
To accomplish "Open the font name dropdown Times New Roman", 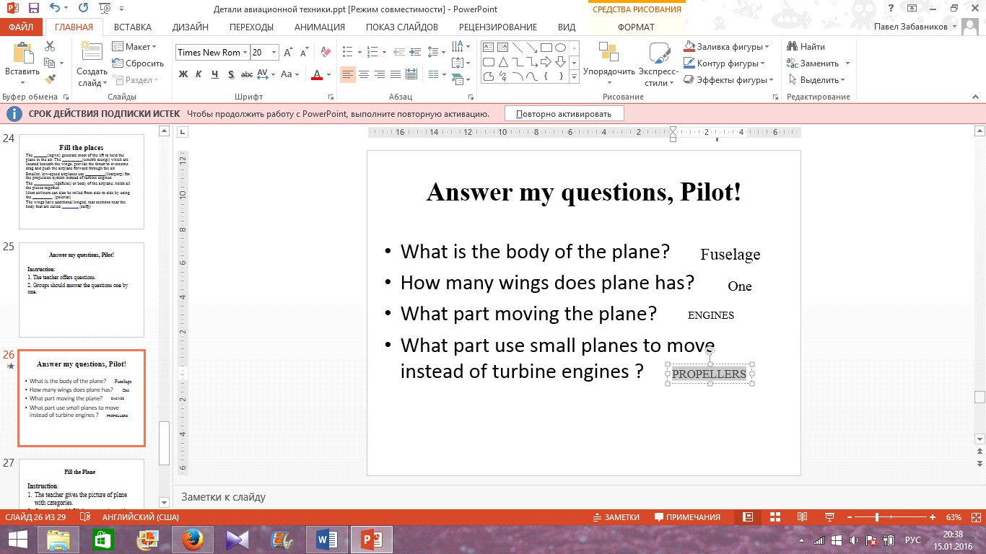I will [x=211, y=53].
